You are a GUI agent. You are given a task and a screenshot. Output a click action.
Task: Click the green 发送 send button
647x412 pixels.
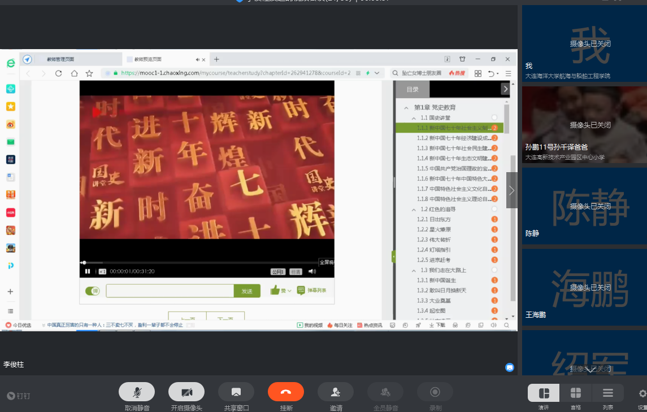coord(247,291)
